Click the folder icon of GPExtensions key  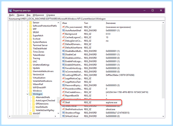coord(33,104)
